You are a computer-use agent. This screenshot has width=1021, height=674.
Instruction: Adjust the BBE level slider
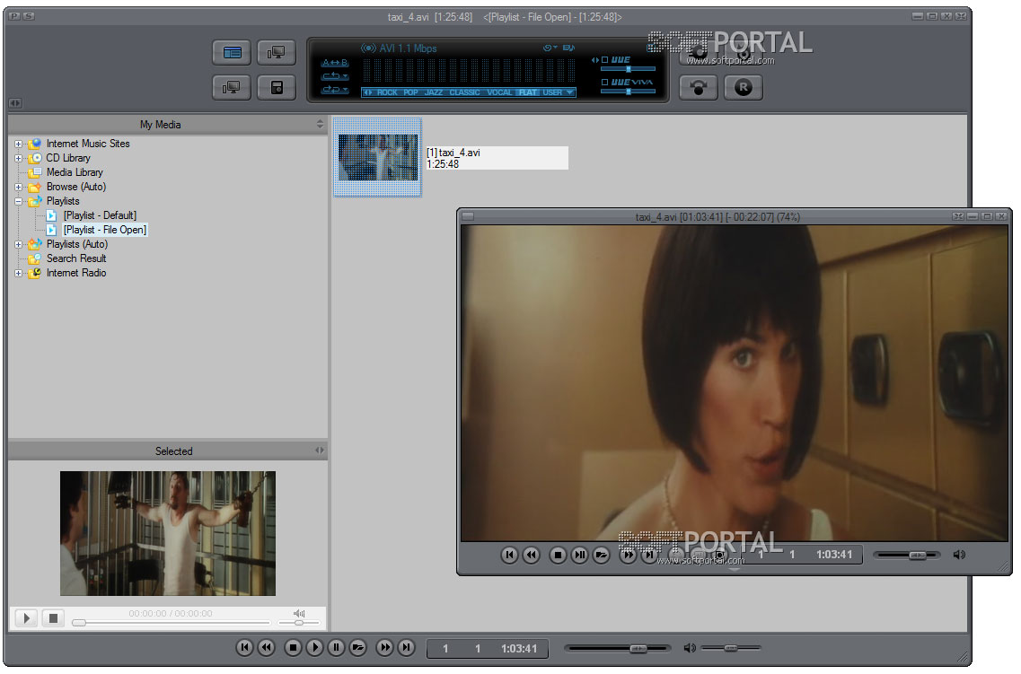pos(628,69)
